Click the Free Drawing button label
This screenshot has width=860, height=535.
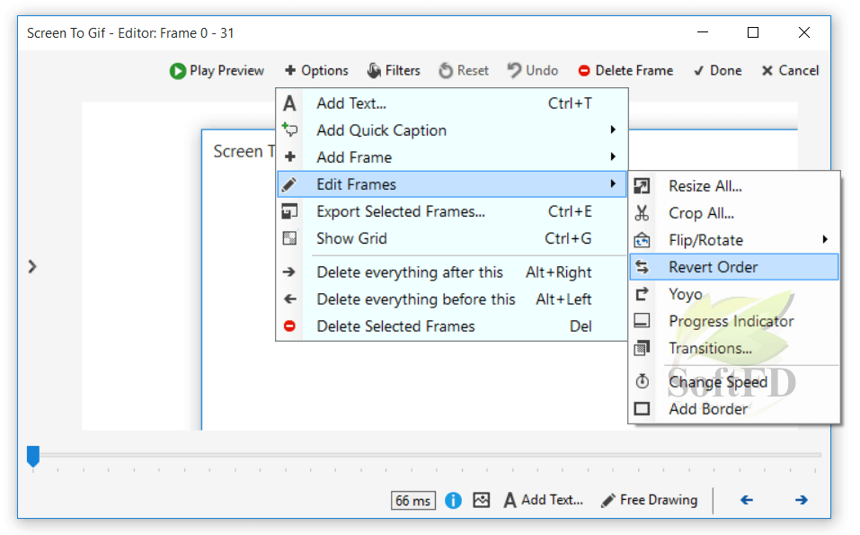pos(659,500)
